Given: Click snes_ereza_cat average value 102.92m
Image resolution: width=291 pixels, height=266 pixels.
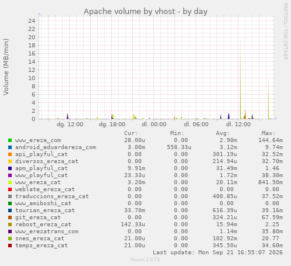Looking at the screenshot, I should pos(225,239).
